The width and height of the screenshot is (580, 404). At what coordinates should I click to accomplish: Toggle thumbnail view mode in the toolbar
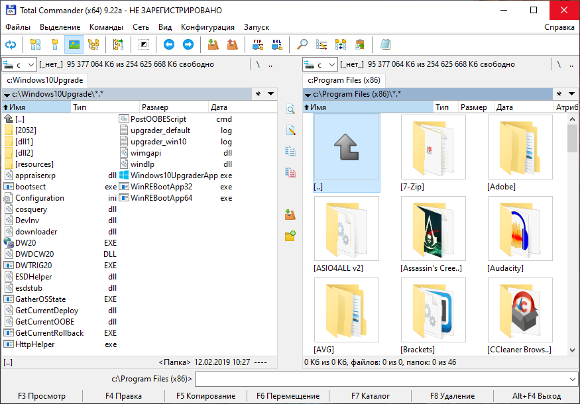[74, 45]
